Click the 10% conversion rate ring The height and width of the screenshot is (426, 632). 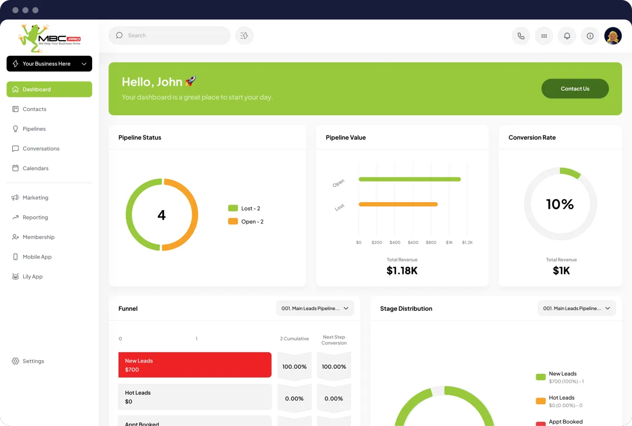coord(560,204)
